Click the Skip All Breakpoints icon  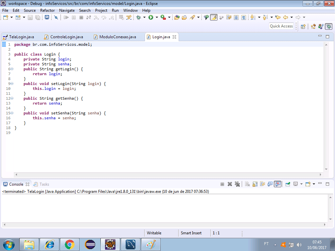pyautogui.click(x=56, y=17)
